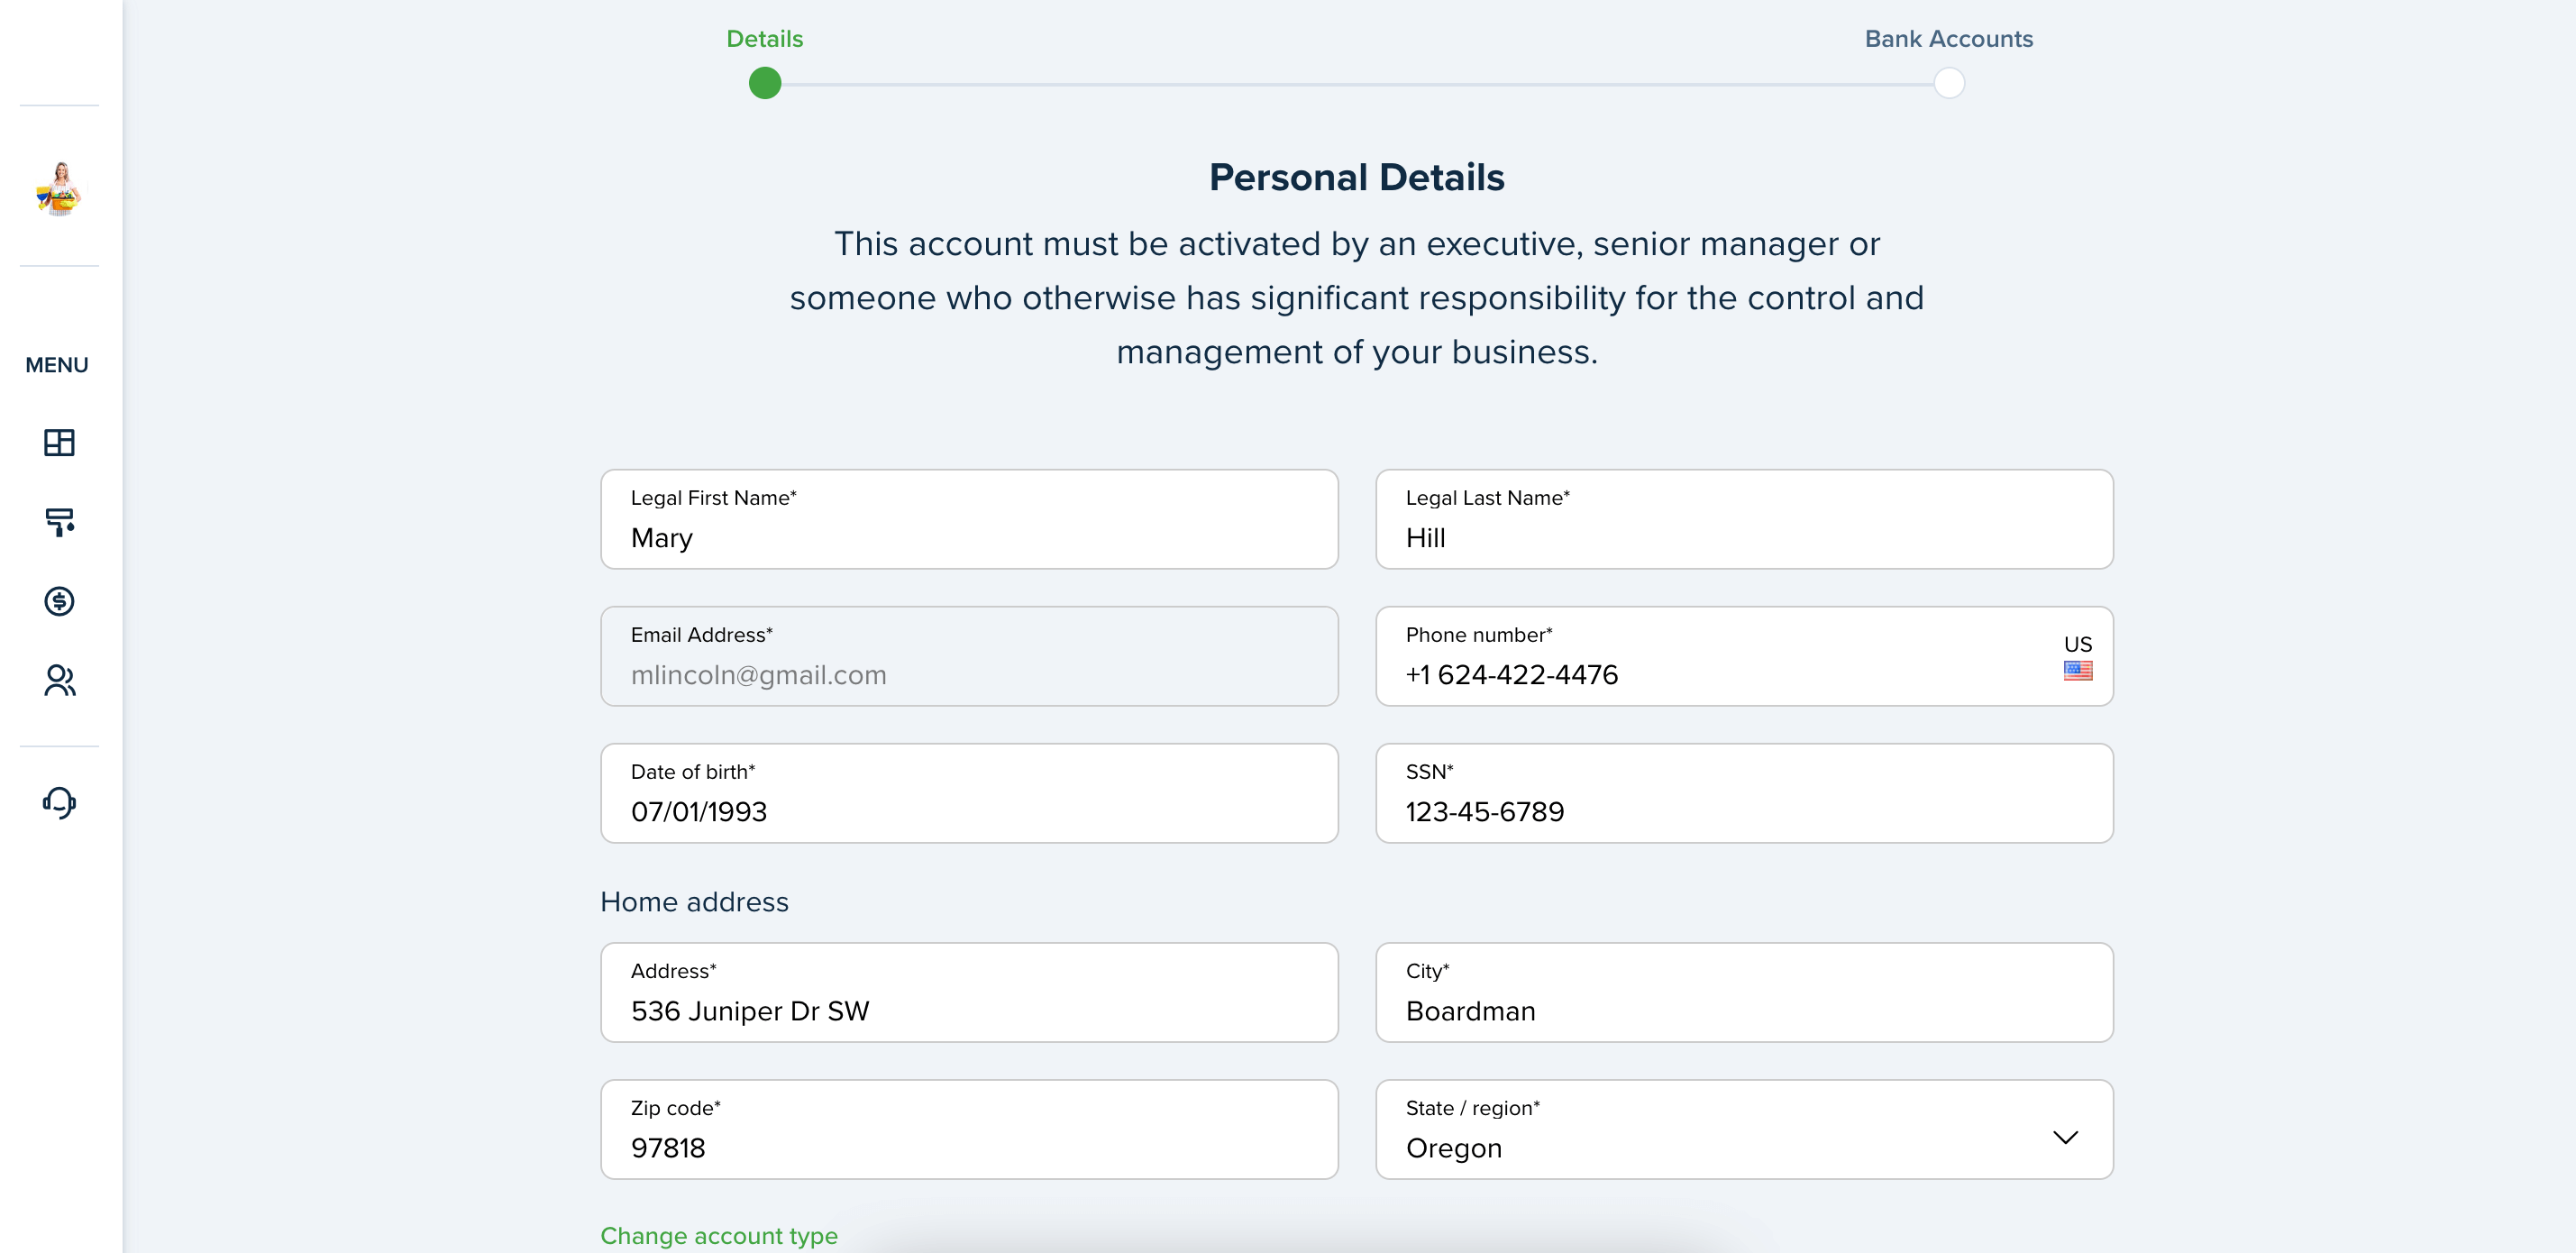Click the profile avatar picture in sidebar

pos(59,189)
